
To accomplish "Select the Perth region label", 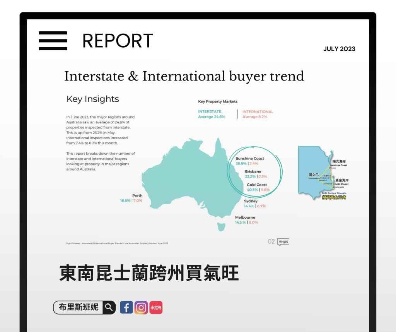I will [137, 196].
